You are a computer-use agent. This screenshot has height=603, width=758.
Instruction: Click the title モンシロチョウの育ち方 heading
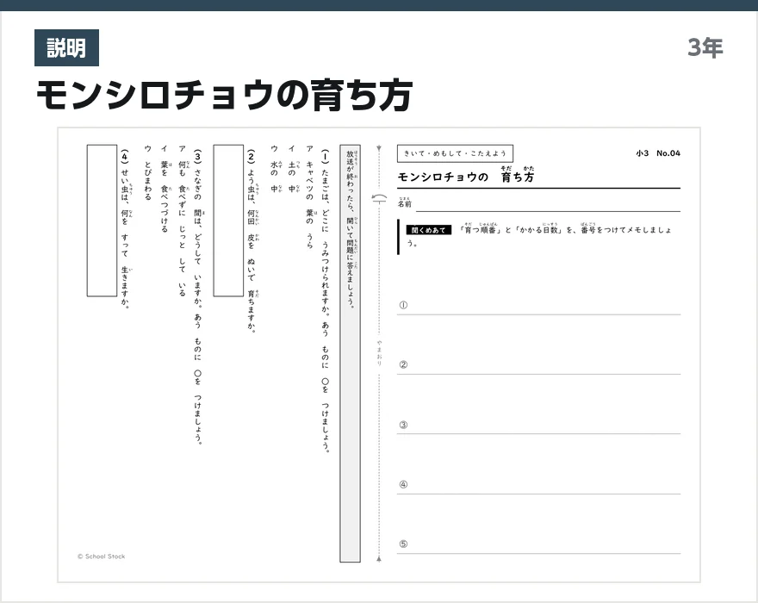(224, 96)
